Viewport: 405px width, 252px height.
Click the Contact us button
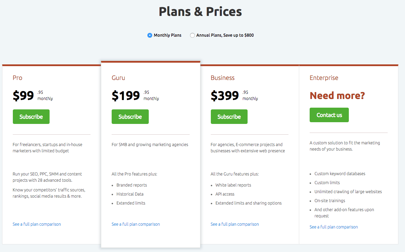[x=329, y=115]
